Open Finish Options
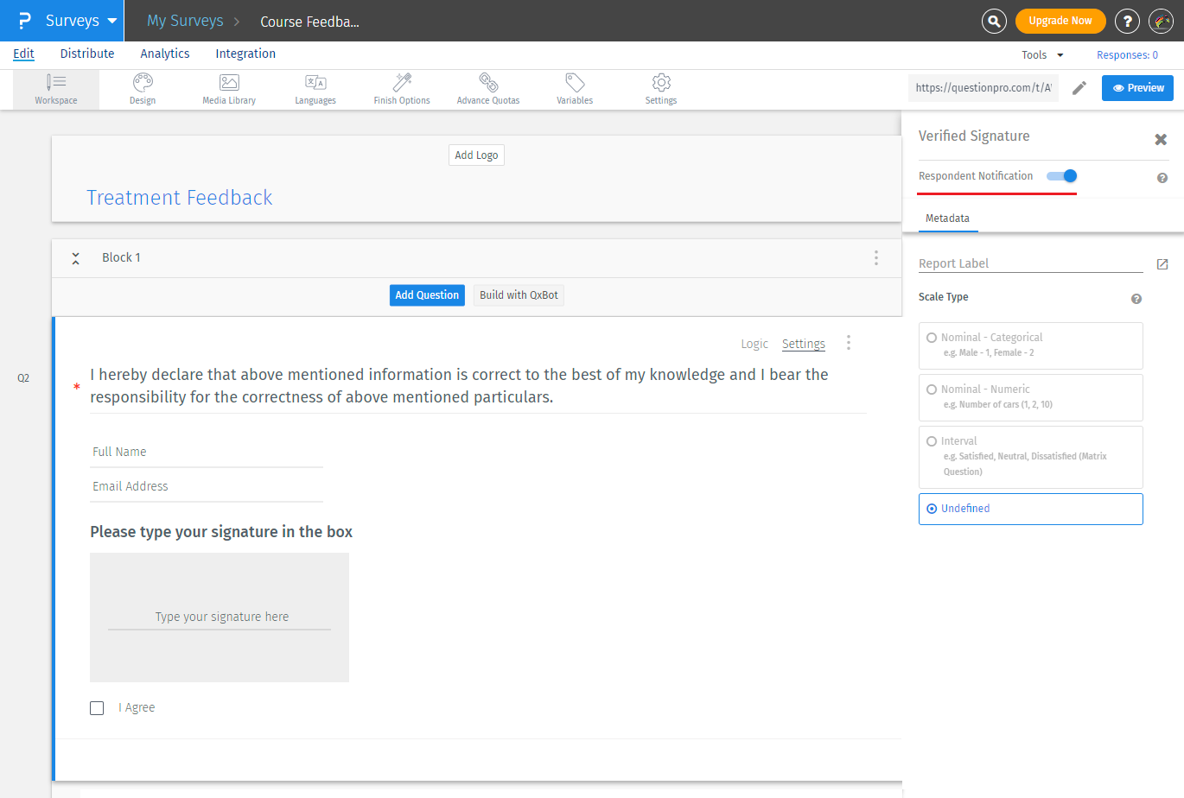The width and height of the screenshot is (1184, 798). pos(402,89)
